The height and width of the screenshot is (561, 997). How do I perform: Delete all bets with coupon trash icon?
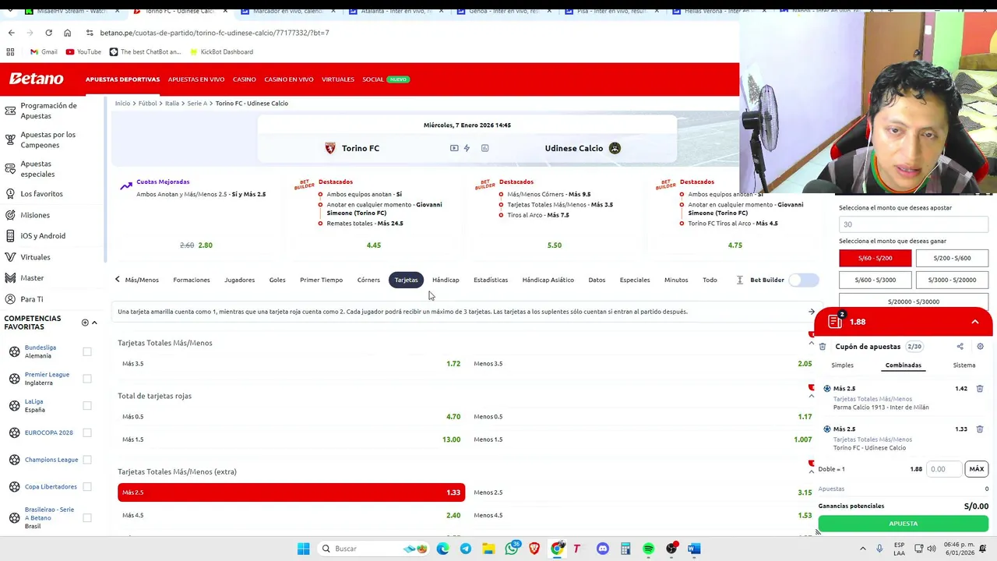pyautogui.click(x=823, y=347)
